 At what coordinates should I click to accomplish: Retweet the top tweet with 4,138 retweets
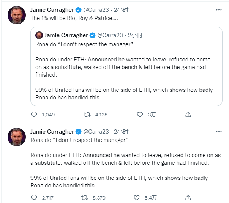click(86, 115)
